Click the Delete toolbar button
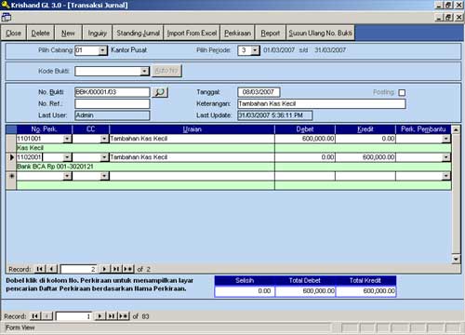 pos(40,33)
